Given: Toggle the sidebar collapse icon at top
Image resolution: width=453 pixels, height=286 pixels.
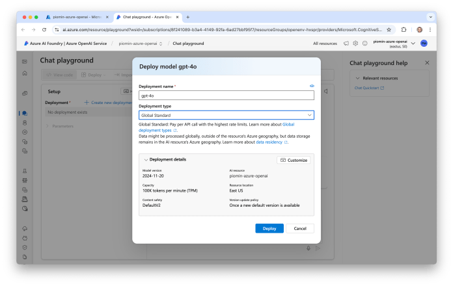Looking at the screenshot, I should tap(25, 61).
